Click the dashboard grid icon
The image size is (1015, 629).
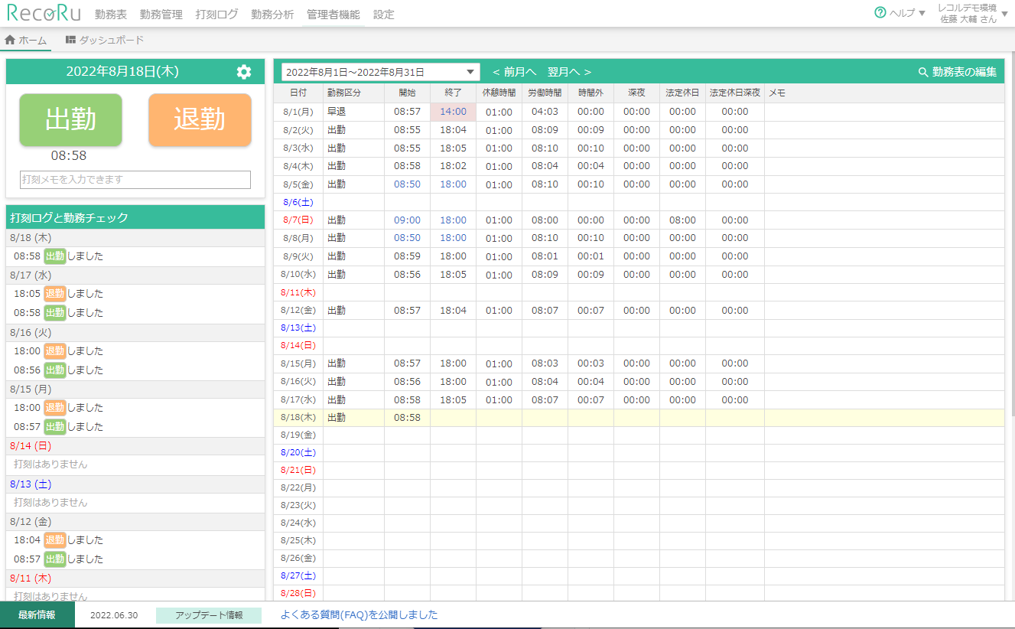(71, 40)
